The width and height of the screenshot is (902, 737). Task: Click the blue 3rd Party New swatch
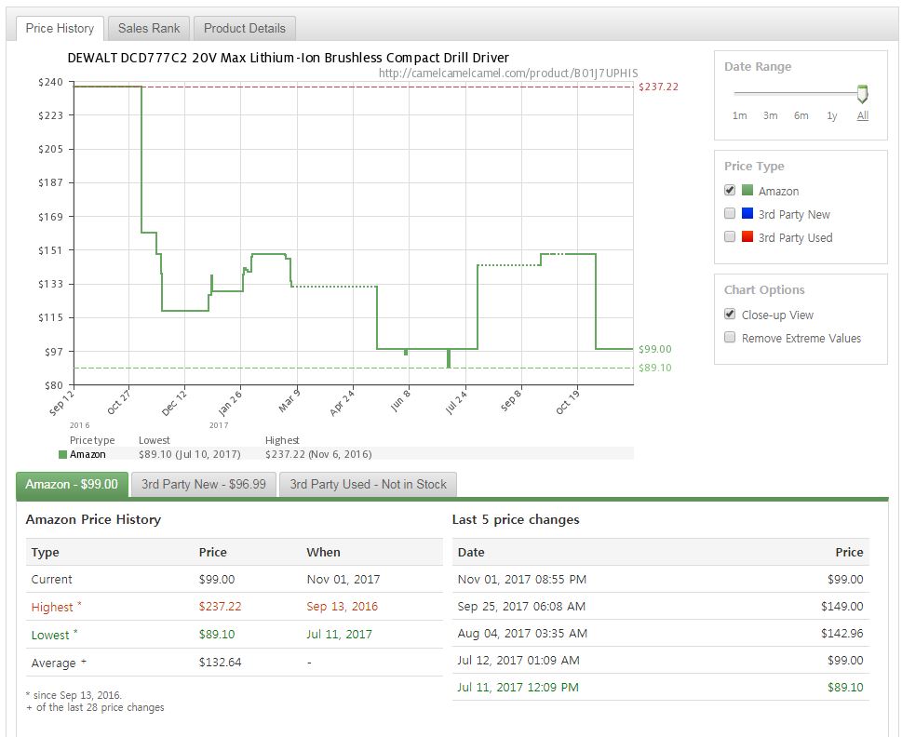(747, 213)
